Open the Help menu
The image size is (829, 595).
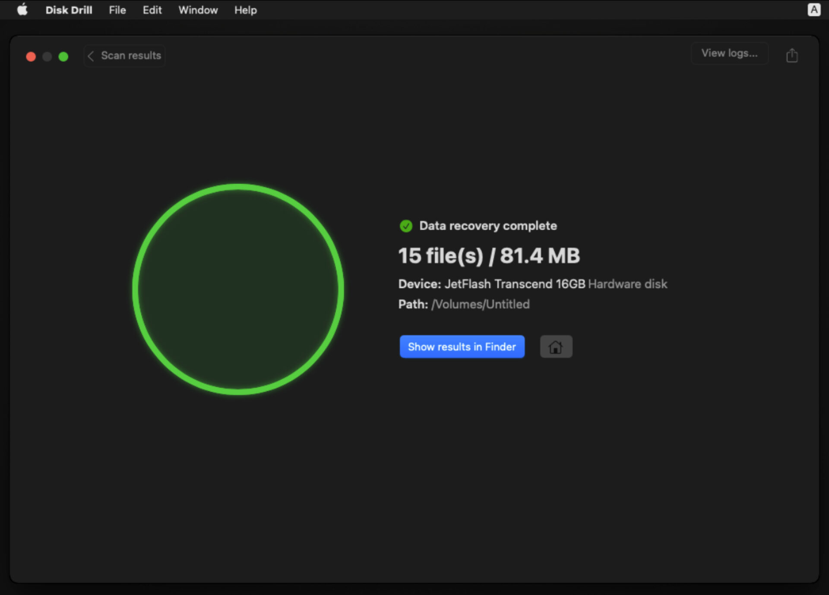click(245, 10)
